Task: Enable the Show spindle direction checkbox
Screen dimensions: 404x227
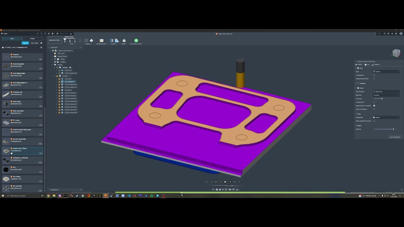Action: (x=374, y=121)
